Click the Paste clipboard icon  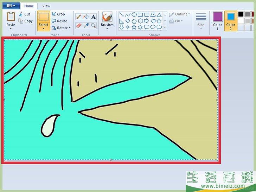pos(11,17)
